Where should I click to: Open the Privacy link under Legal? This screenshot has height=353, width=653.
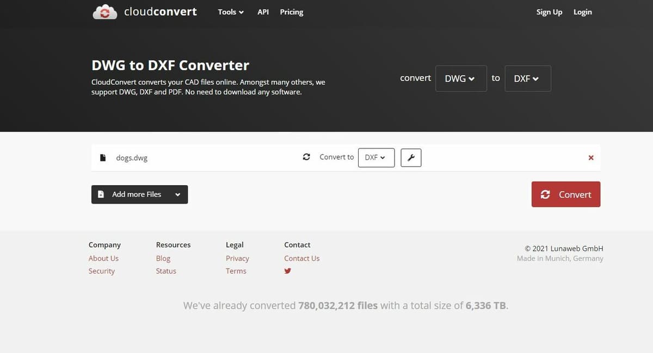[x=237, y=259]
